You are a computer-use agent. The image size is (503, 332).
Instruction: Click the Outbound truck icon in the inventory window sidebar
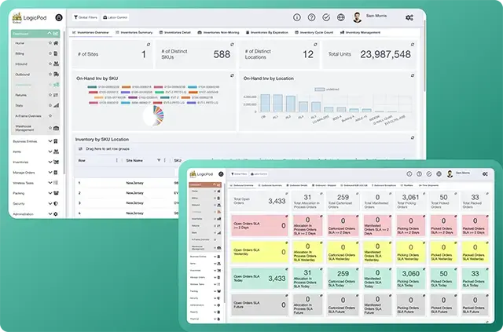(x=56, y=74)
